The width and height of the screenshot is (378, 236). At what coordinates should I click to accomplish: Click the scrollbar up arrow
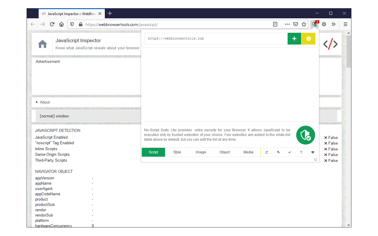click(x=349, y=33)
